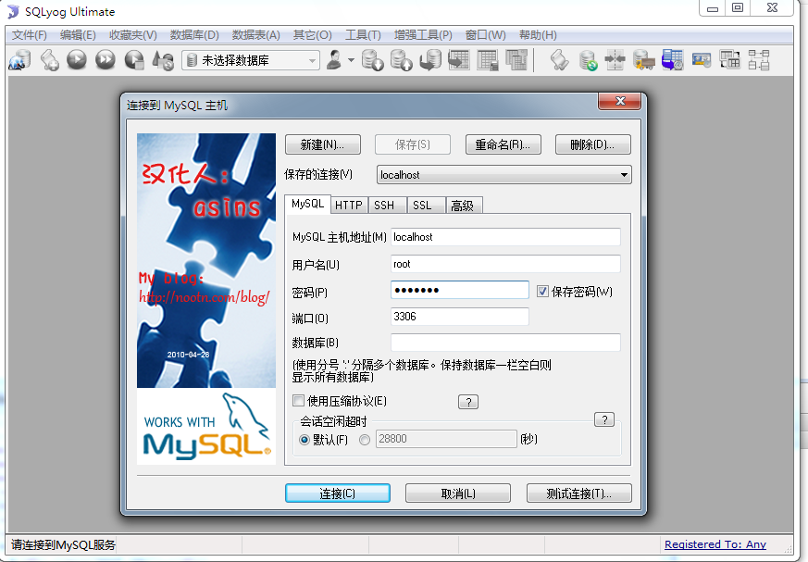This screenshot has width=808, height=562.
Task: Expand the arrow next to user manager icon
Action: [x=351, y=60]
